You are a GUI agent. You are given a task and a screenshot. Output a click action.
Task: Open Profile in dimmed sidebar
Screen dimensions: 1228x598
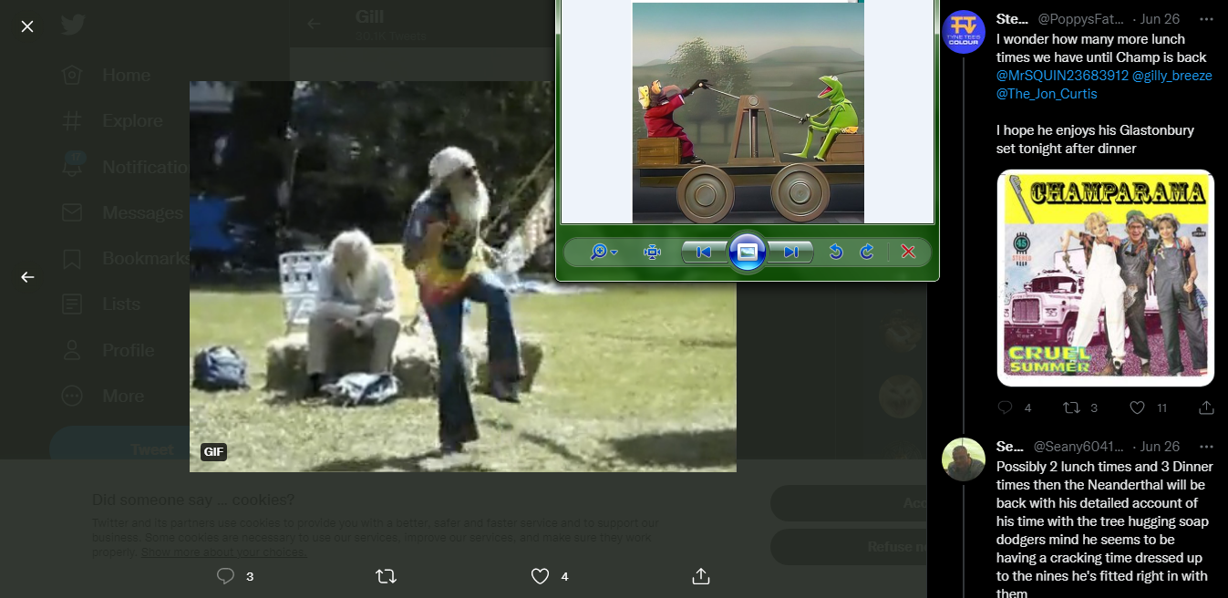click(x=106, y=350)
